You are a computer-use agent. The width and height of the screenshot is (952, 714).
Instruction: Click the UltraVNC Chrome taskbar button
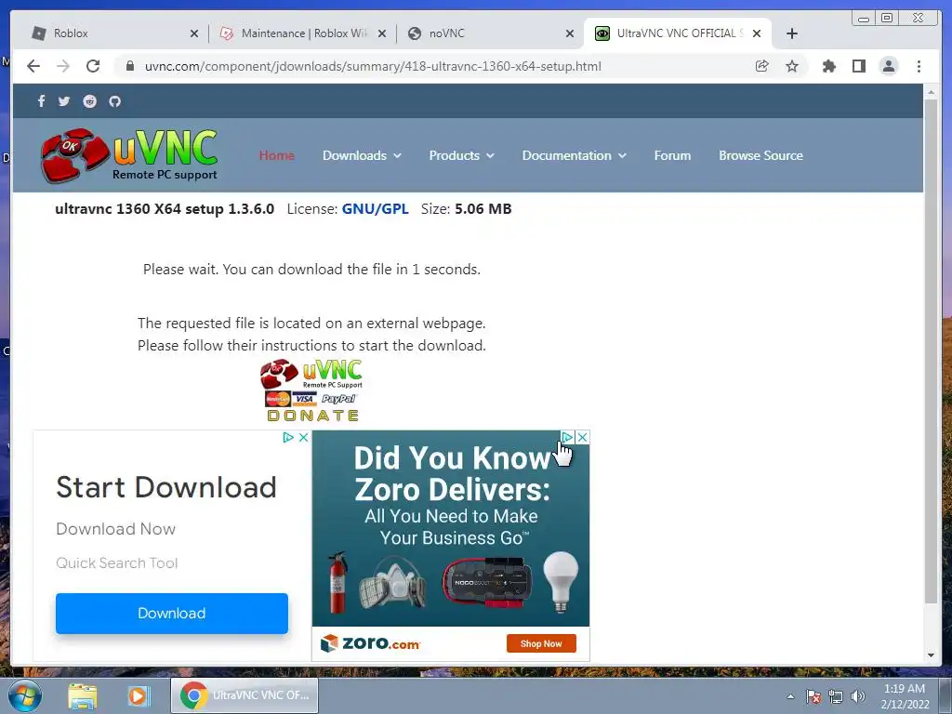245,695
